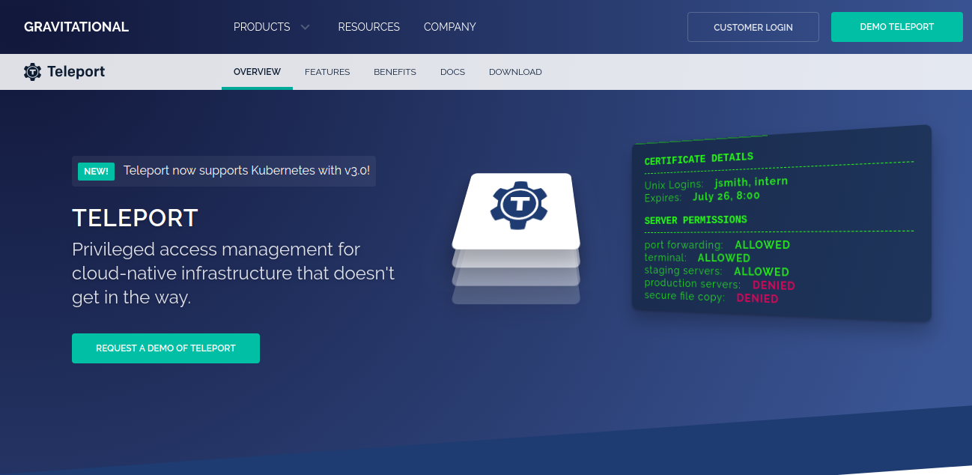This screenshot has width=972, height=475.
Task: Switch to the BENEFITS tab
Action: click(395, 72)
